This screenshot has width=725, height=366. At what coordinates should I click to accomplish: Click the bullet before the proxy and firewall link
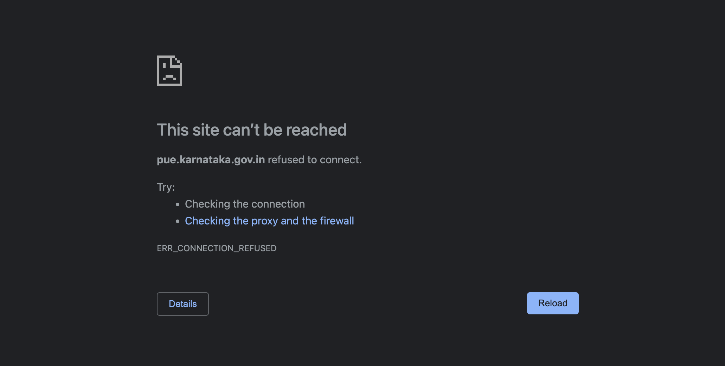pos(178,221)
